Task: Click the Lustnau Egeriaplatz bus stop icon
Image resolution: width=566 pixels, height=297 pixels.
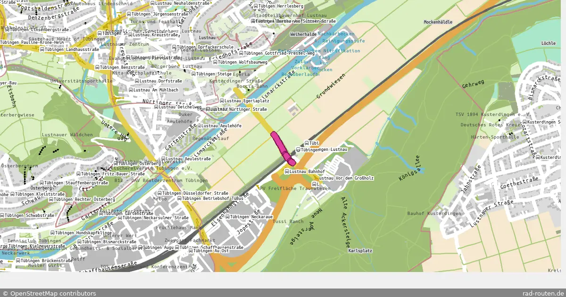Action: (x=222, y=101)
